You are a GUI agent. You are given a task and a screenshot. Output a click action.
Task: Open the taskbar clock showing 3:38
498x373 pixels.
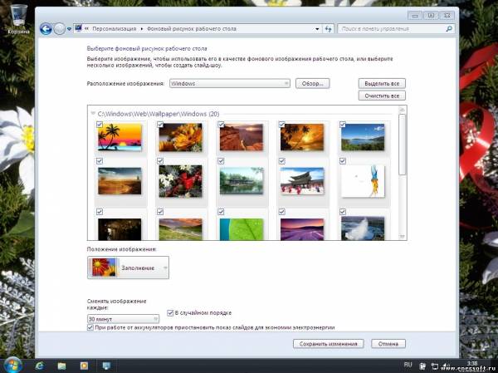[472, 363]
